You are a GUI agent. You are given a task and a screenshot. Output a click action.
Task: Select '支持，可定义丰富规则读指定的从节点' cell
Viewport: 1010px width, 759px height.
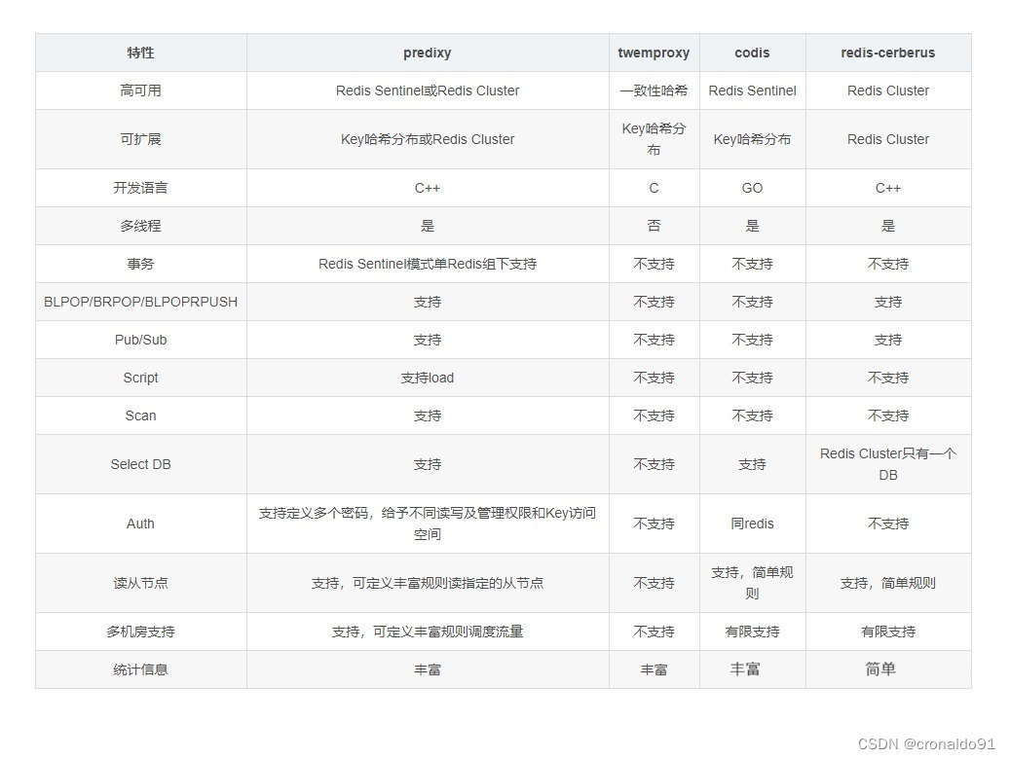(x=427, y=583)
